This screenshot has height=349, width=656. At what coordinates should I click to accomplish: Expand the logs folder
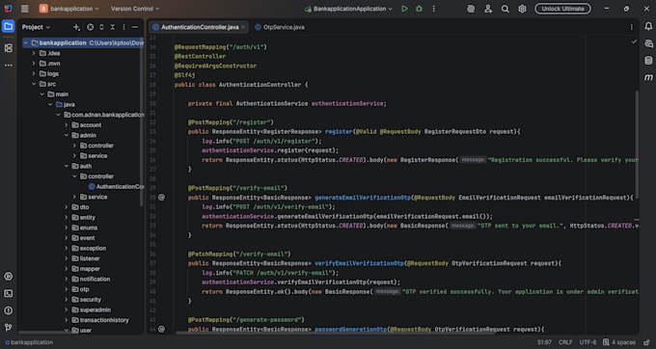point(34,73)
